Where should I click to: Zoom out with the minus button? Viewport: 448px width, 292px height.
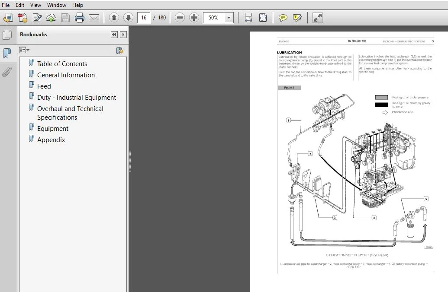[180, 18]
